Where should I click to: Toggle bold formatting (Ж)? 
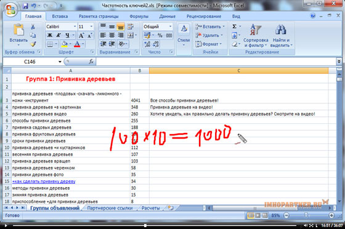50,35
